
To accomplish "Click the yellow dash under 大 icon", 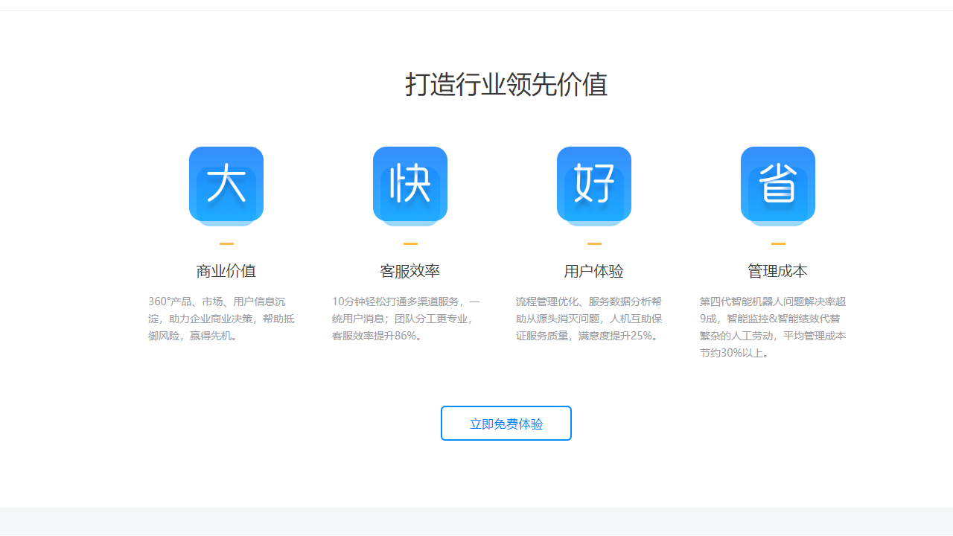I will [x=226, y=243].
